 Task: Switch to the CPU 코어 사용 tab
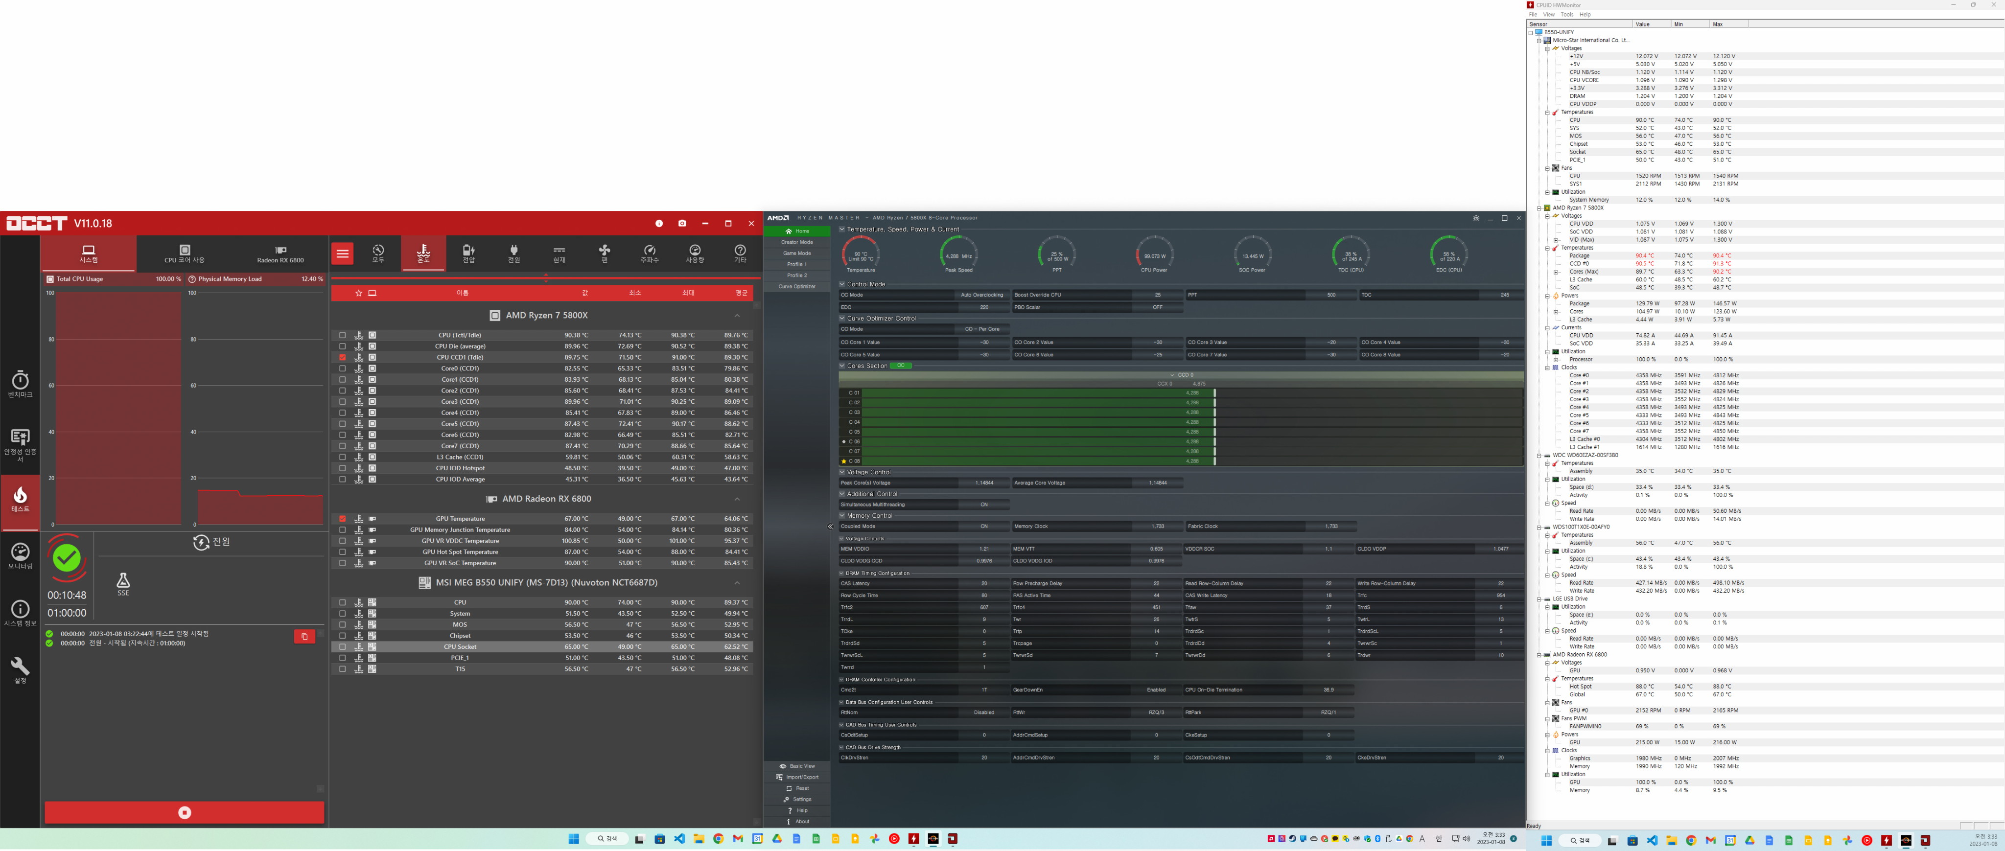coord(185,253)
